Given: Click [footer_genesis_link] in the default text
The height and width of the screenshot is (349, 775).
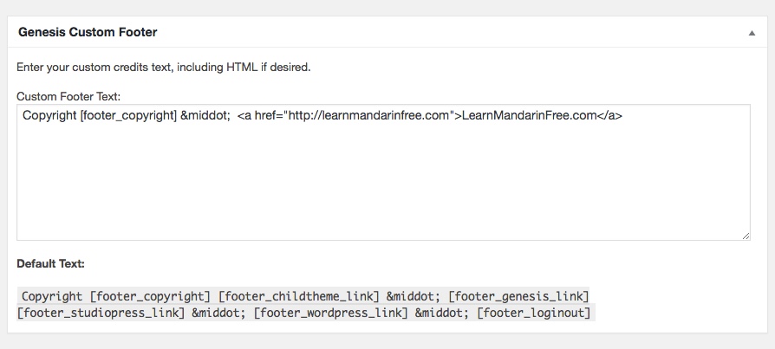Looking at the screenshot, I should point(518,296).
